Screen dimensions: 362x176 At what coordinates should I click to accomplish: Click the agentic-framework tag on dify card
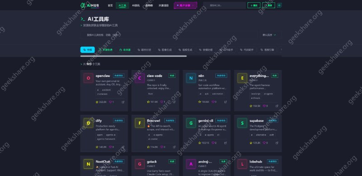[106, 139]
